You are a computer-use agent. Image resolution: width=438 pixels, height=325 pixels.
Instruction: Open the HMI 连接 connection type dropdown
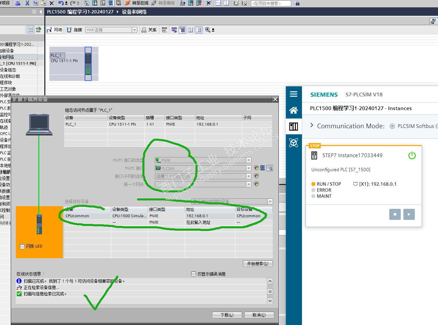pos(134,30)
